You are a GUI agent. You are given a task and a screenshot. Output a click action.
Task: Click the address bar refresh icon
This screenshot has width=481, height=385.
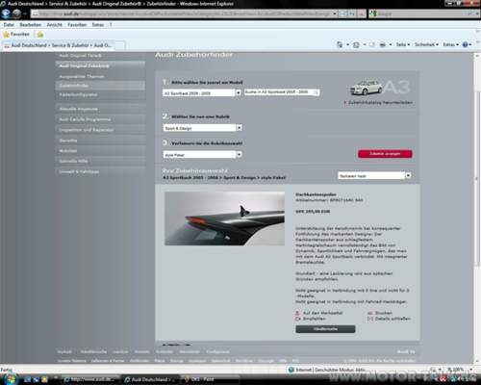point(352,13)
